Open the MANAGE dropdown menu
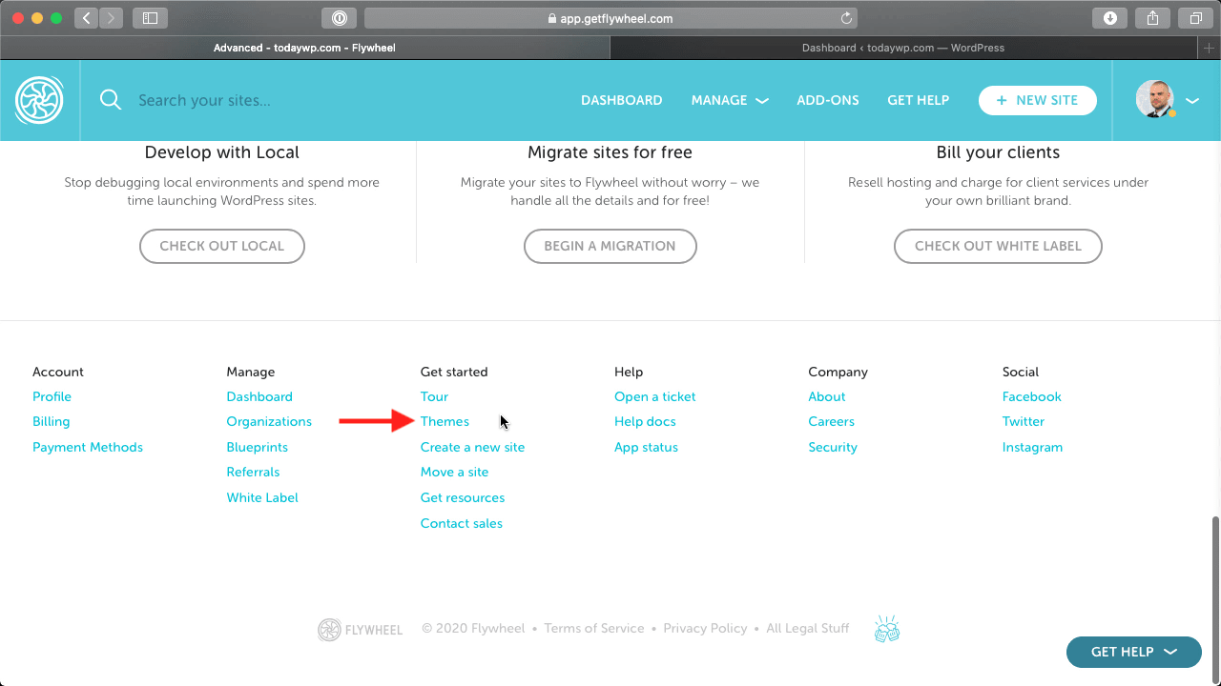Screen dimensions: 1221x686 [730, 100]
